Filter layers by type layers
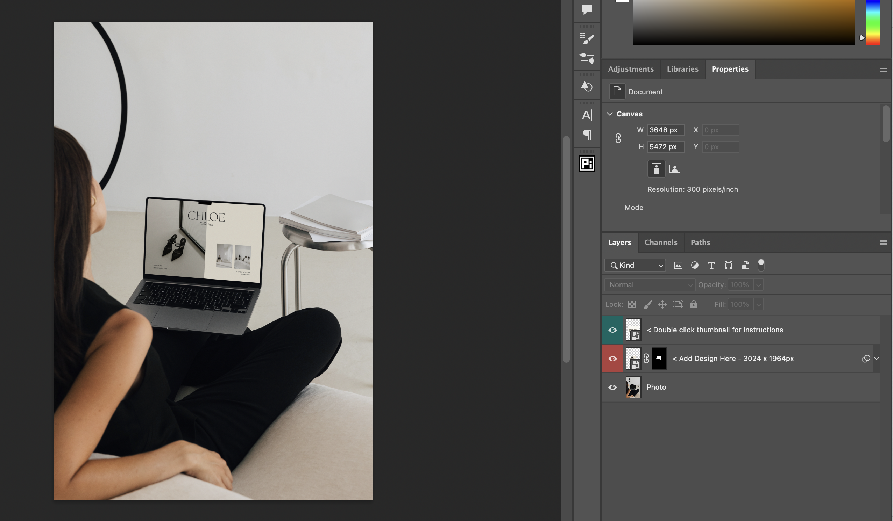The image size is (893, 521). [x=711, y=265]
